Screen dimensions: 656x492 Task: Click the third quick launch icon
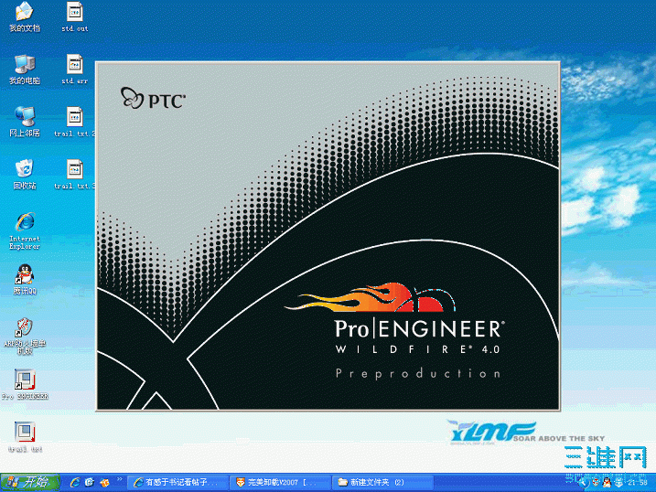[x=104, y=482]
